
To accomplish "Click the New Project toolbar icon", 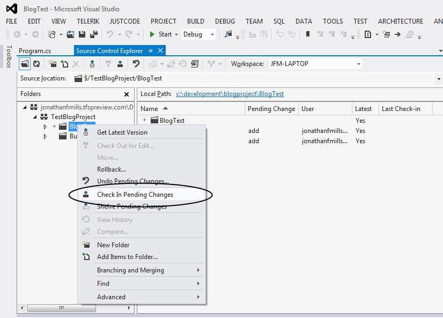I will coord(52,34).
